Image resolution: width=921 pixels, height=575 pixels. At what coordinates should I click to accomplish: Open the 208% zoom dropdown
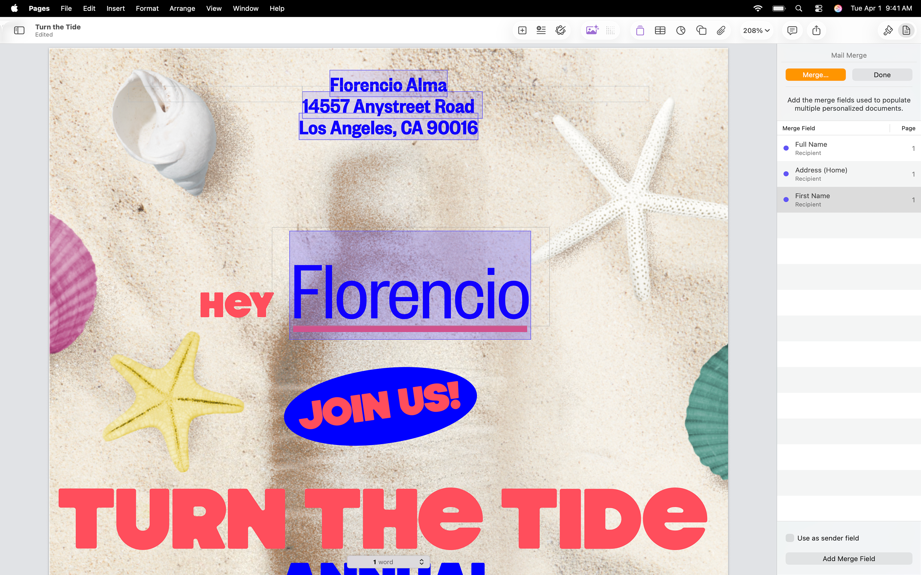756,30
